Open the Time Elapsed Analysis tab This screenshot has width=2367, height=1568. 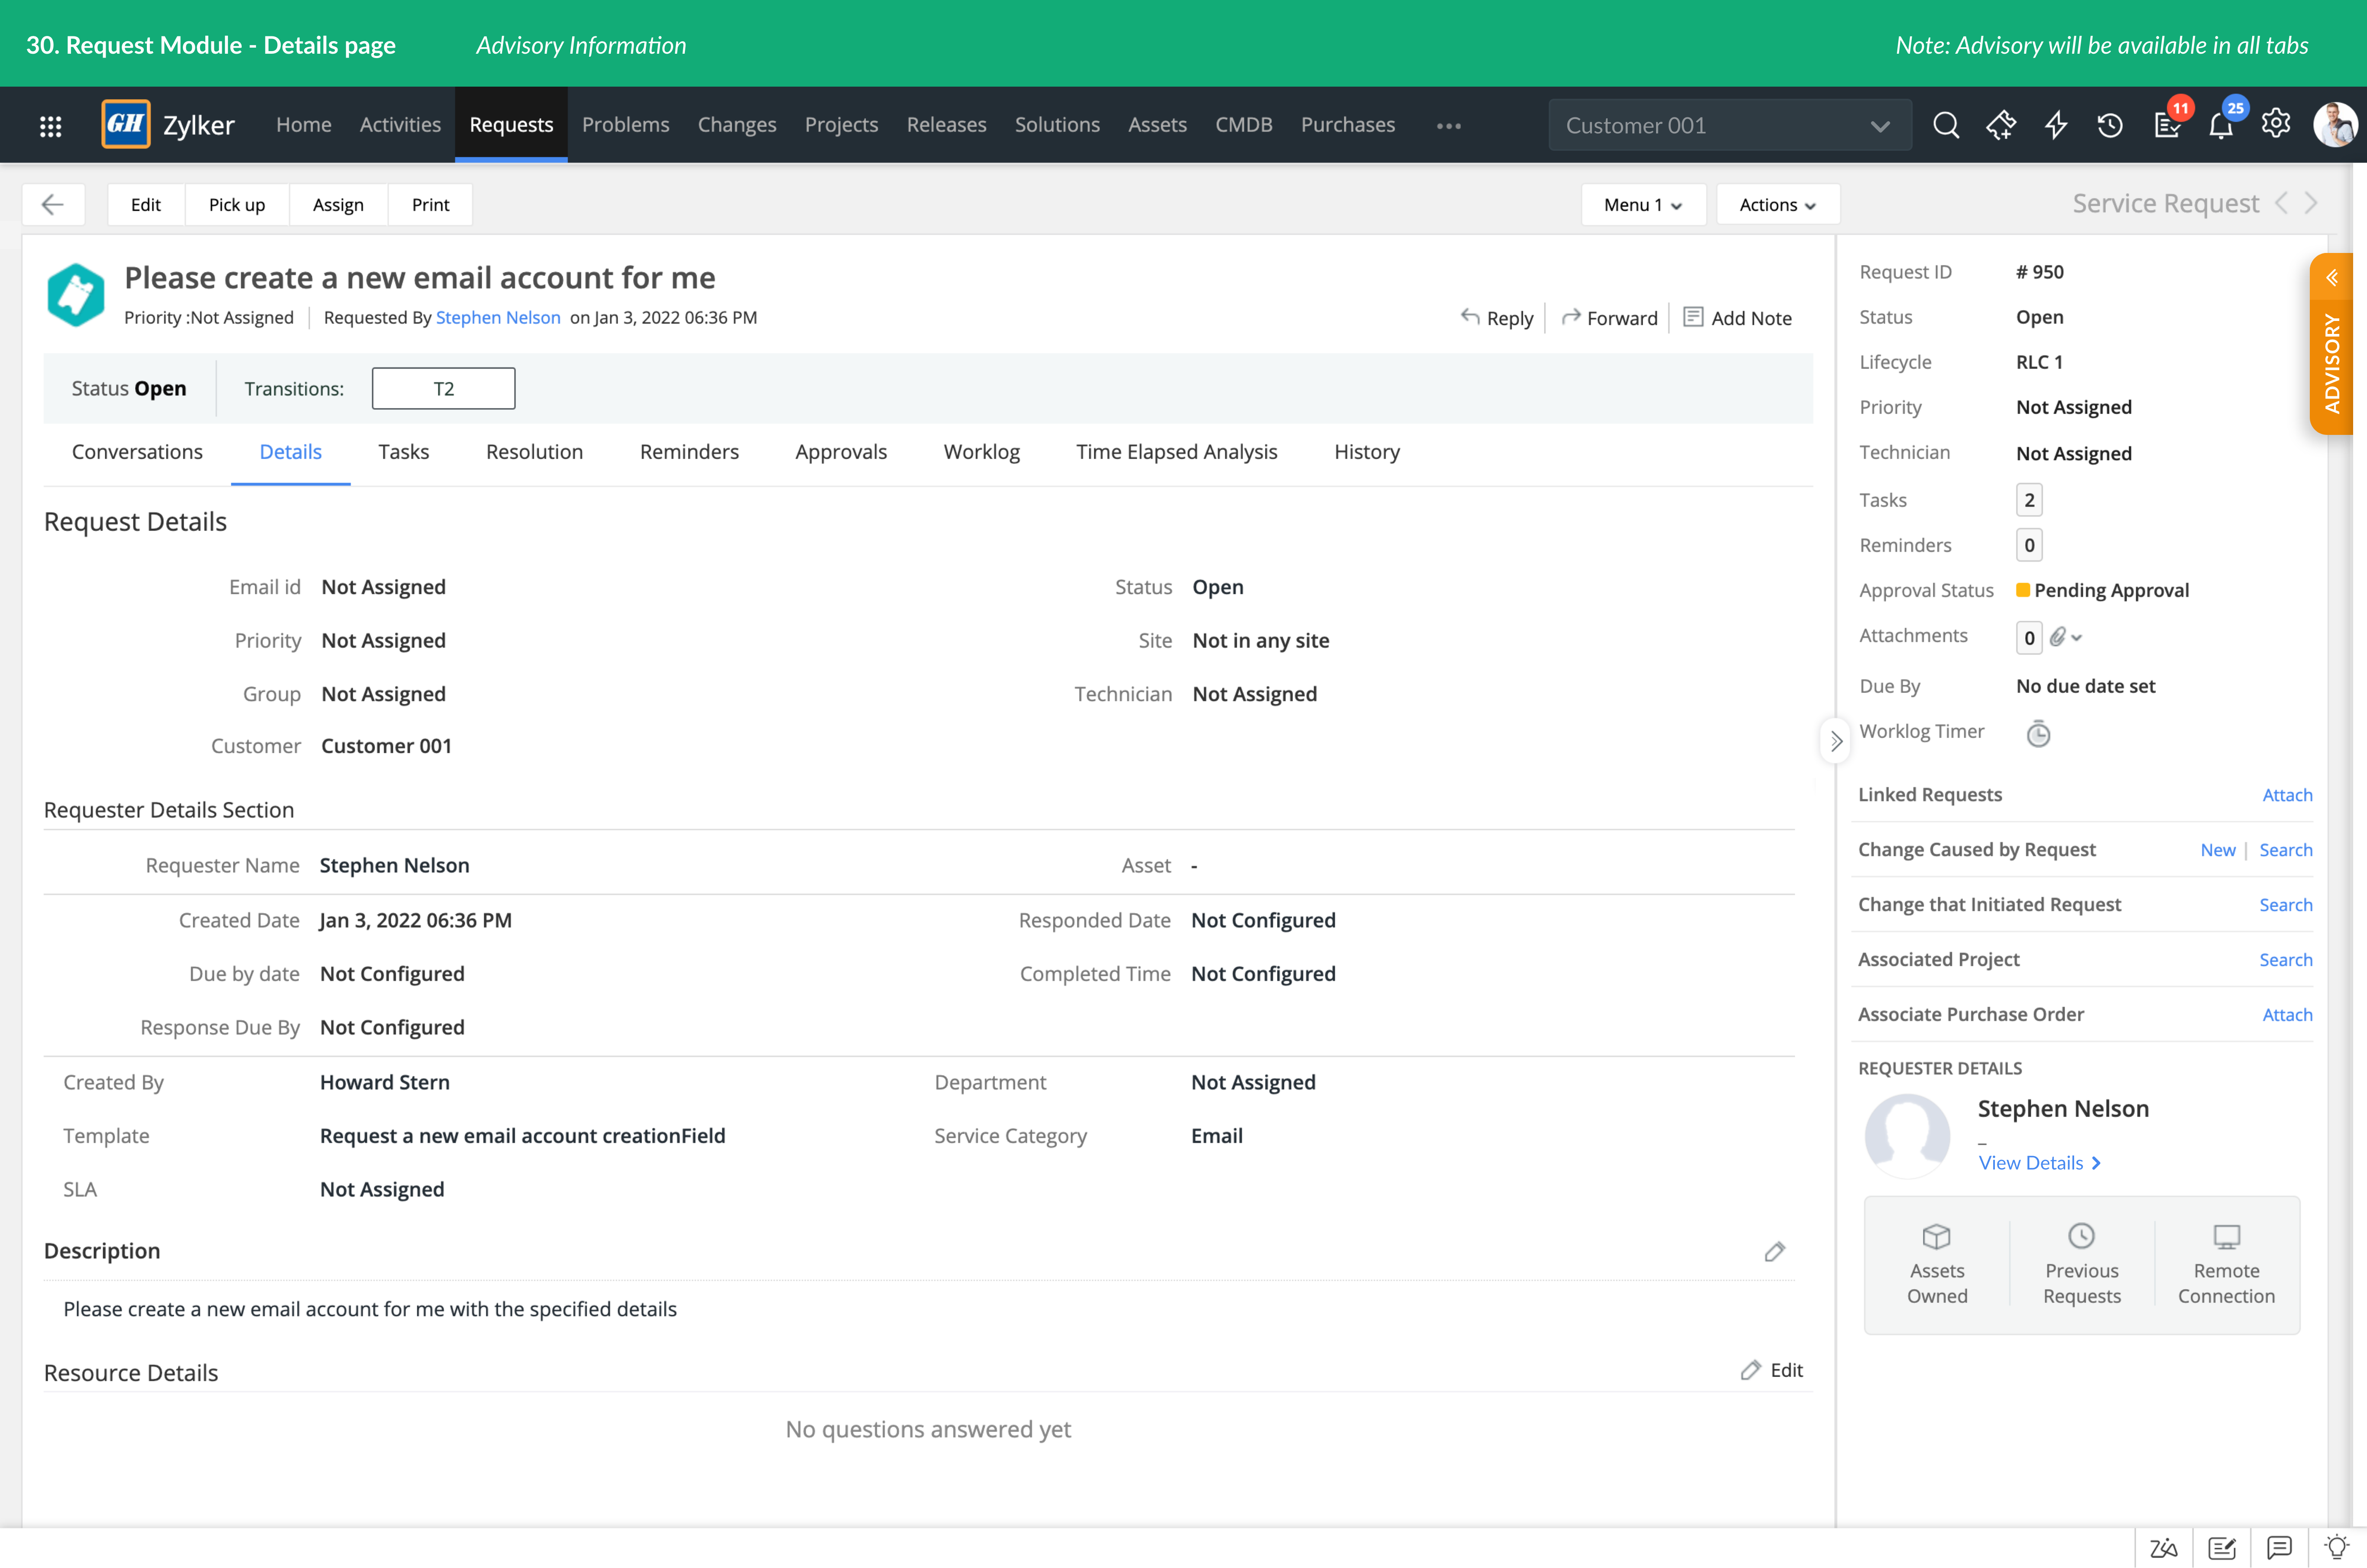click(x=1176, y=452)
